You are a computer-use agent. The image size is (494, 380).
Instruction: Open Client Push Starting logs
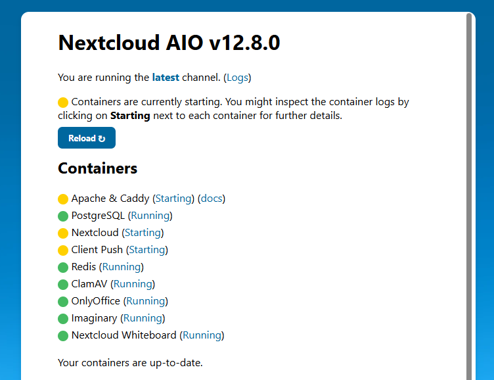(x=146, y=250)
